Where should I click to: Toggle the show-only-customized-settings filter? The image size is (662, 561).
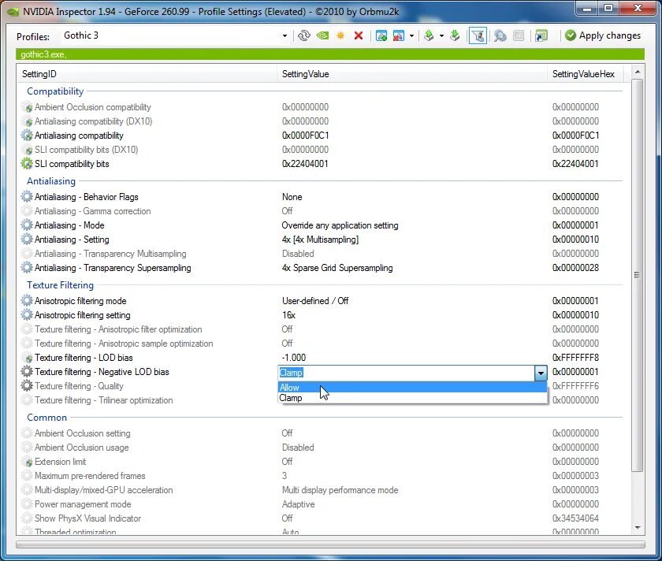coord(478,36)
